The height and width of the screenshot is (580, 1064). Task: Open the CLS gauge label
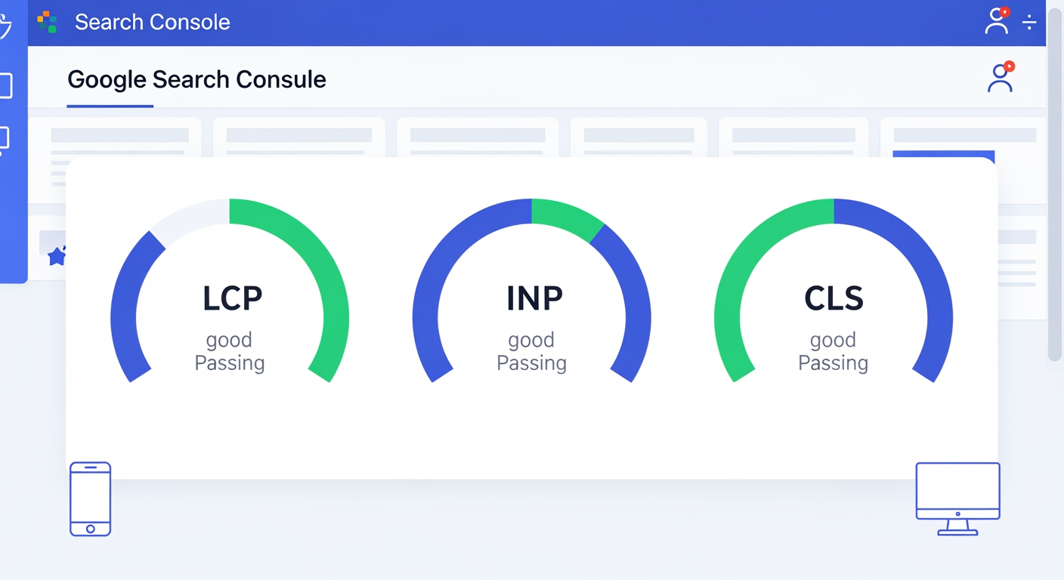[x=834, y=298]
